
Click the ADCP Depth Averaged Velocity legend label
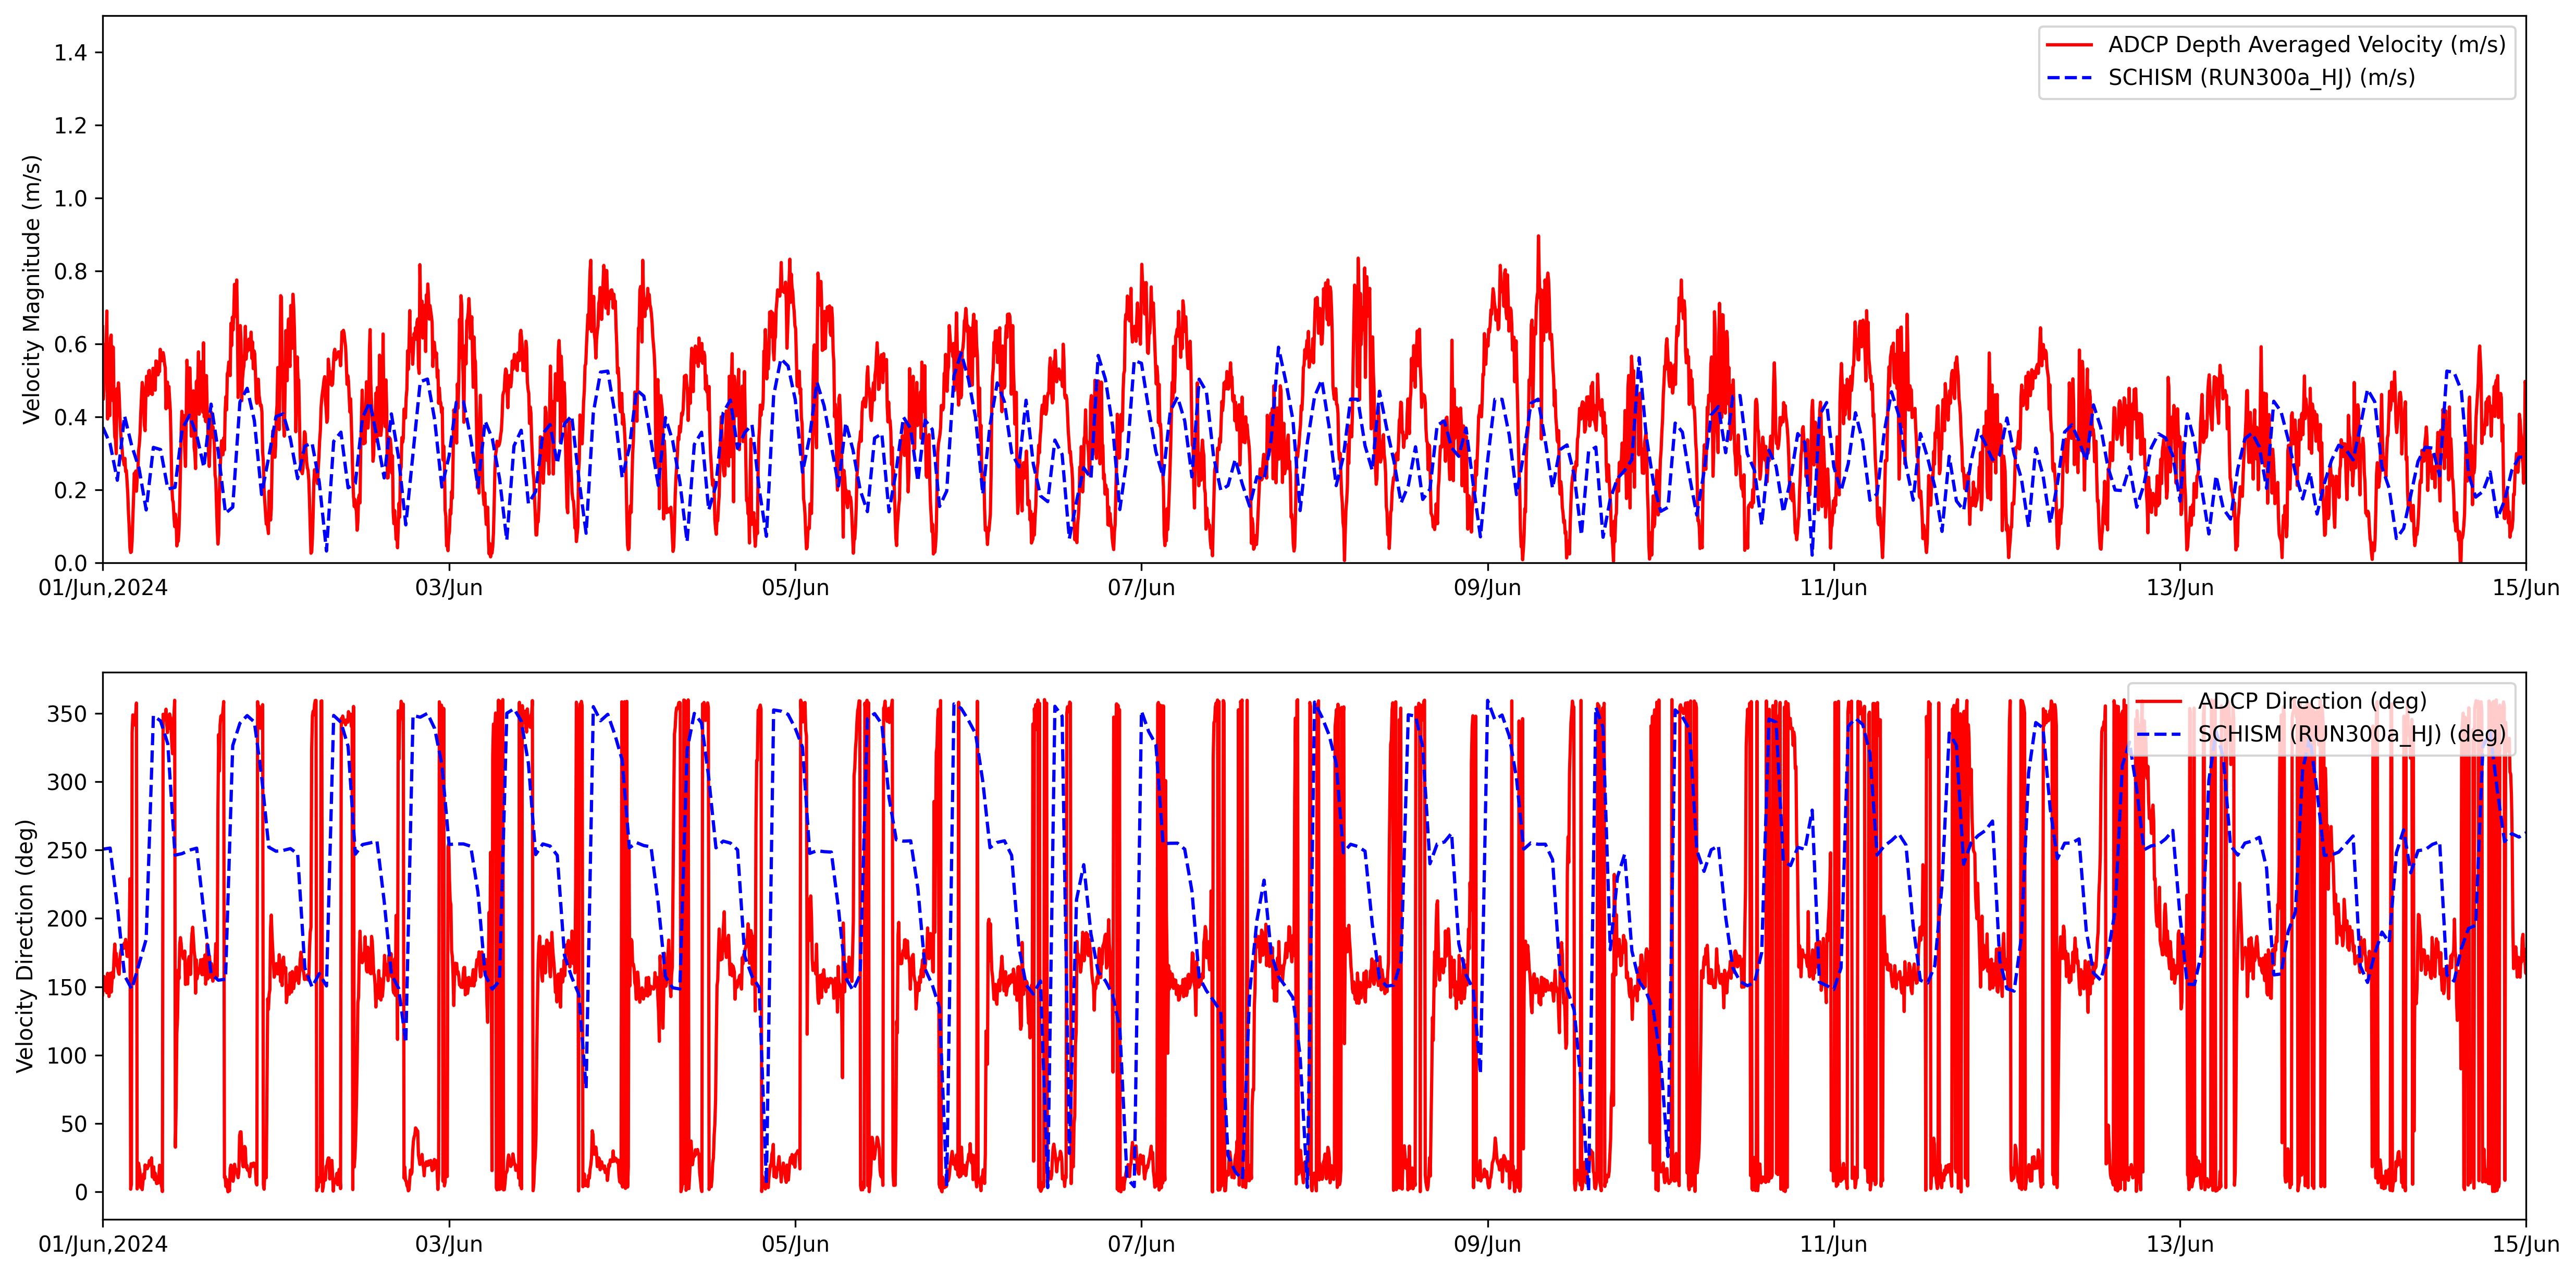(x=2306, y=45)
